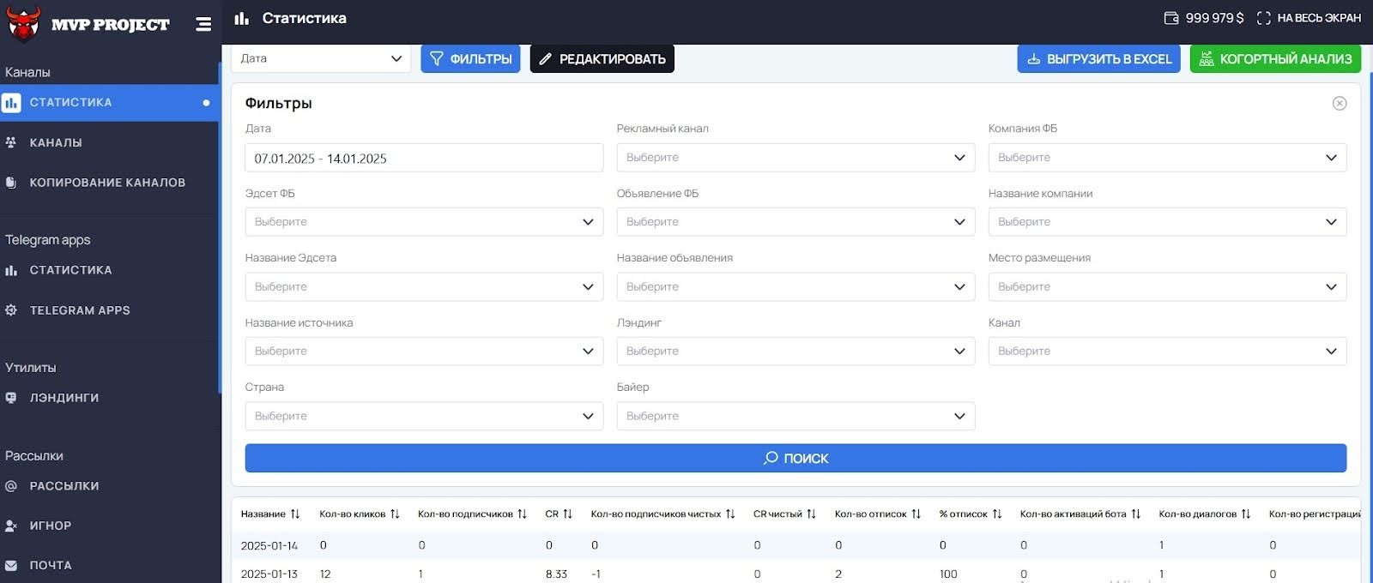Open the Дата grouping dropdown at top
This screenshot has height=583, width=1373.
[321, 58]
